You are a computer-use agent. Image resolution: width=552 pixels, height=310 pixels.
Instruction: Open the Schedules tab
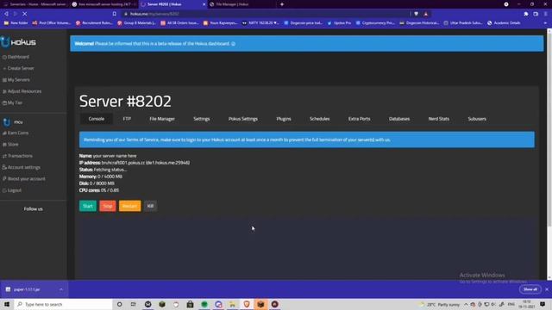[x=320, y=119]
